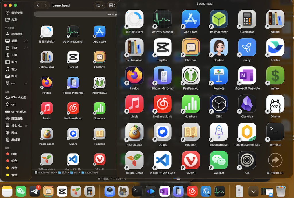Select the 橙色 tag in the sidebar
This screenshot has width=294, height=198.
(x=14, y=168)
